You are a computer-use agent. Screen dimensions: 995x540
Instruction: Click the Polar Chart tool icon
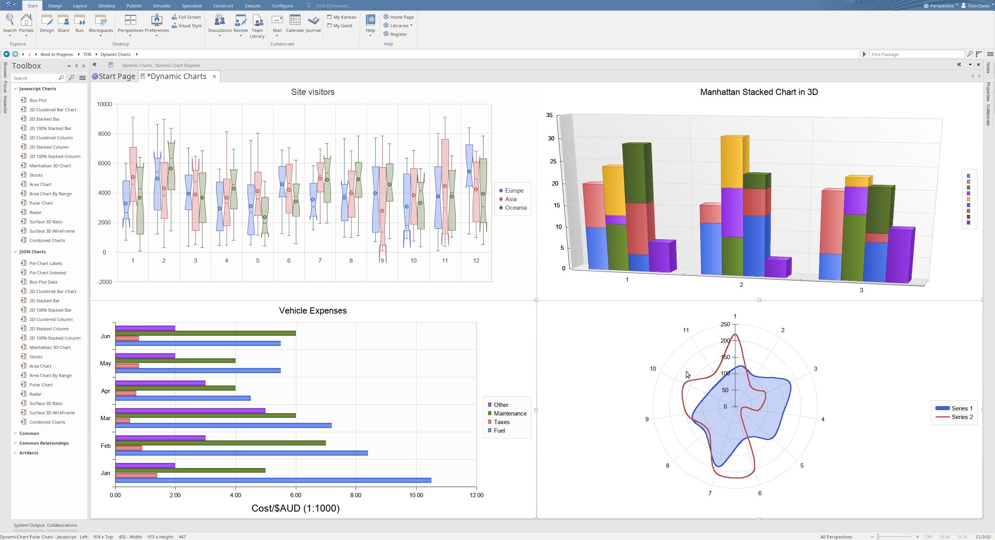(x=23, y=203)
